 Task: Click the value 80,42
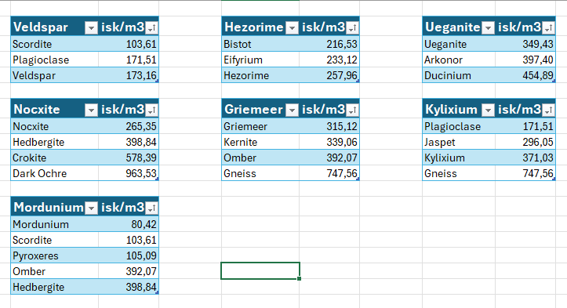[129, 224]
